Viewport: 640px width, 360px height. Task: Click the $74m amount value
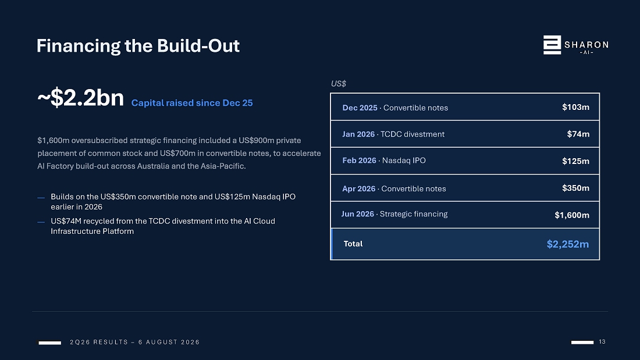578,134
